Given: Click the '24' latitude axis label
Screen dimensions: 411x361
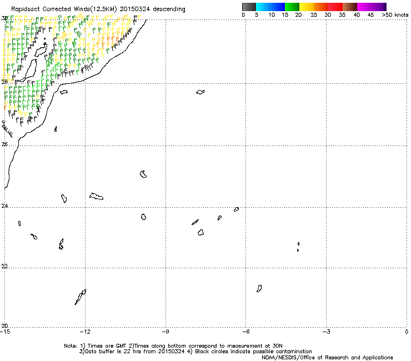Looking at the screenshot, I should (4, 206).
